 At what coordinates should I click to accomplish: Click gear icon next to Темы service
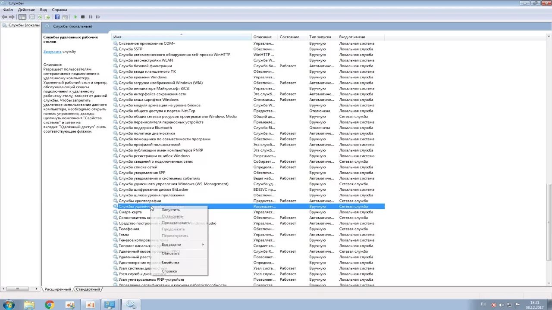(115, 235)
